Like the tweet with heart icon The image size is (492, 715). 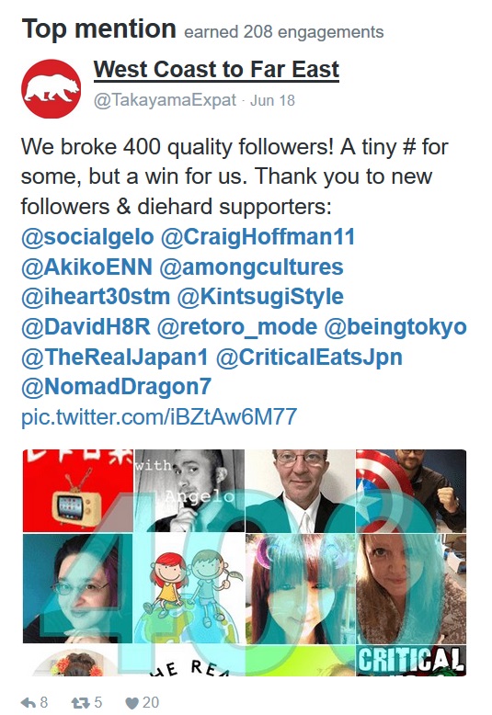click(x=132, y=703)
